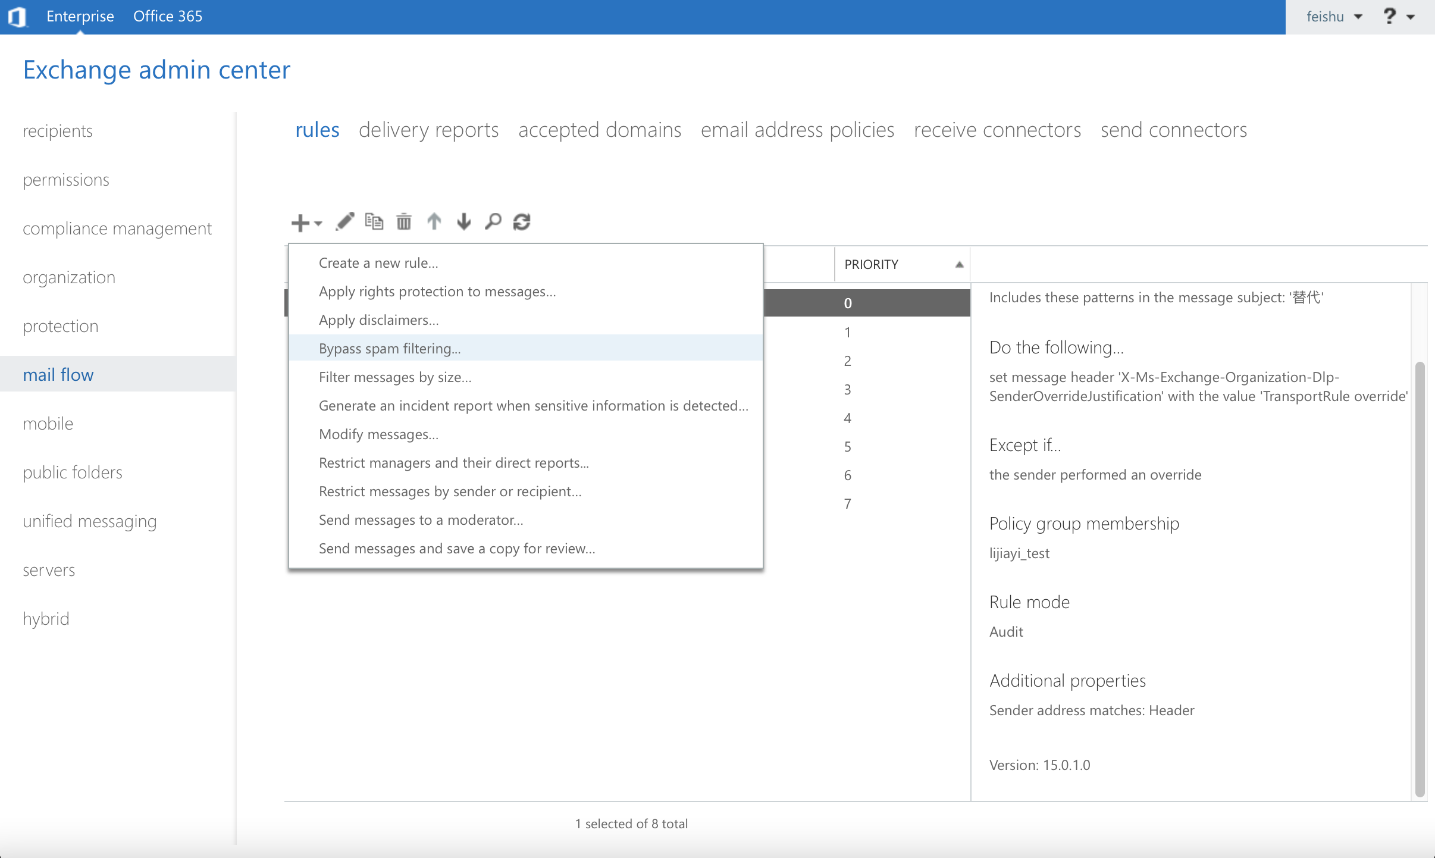Delete the selected rule using trash icon
Screen dimensions: 1435x858
[x=404, y=221]
